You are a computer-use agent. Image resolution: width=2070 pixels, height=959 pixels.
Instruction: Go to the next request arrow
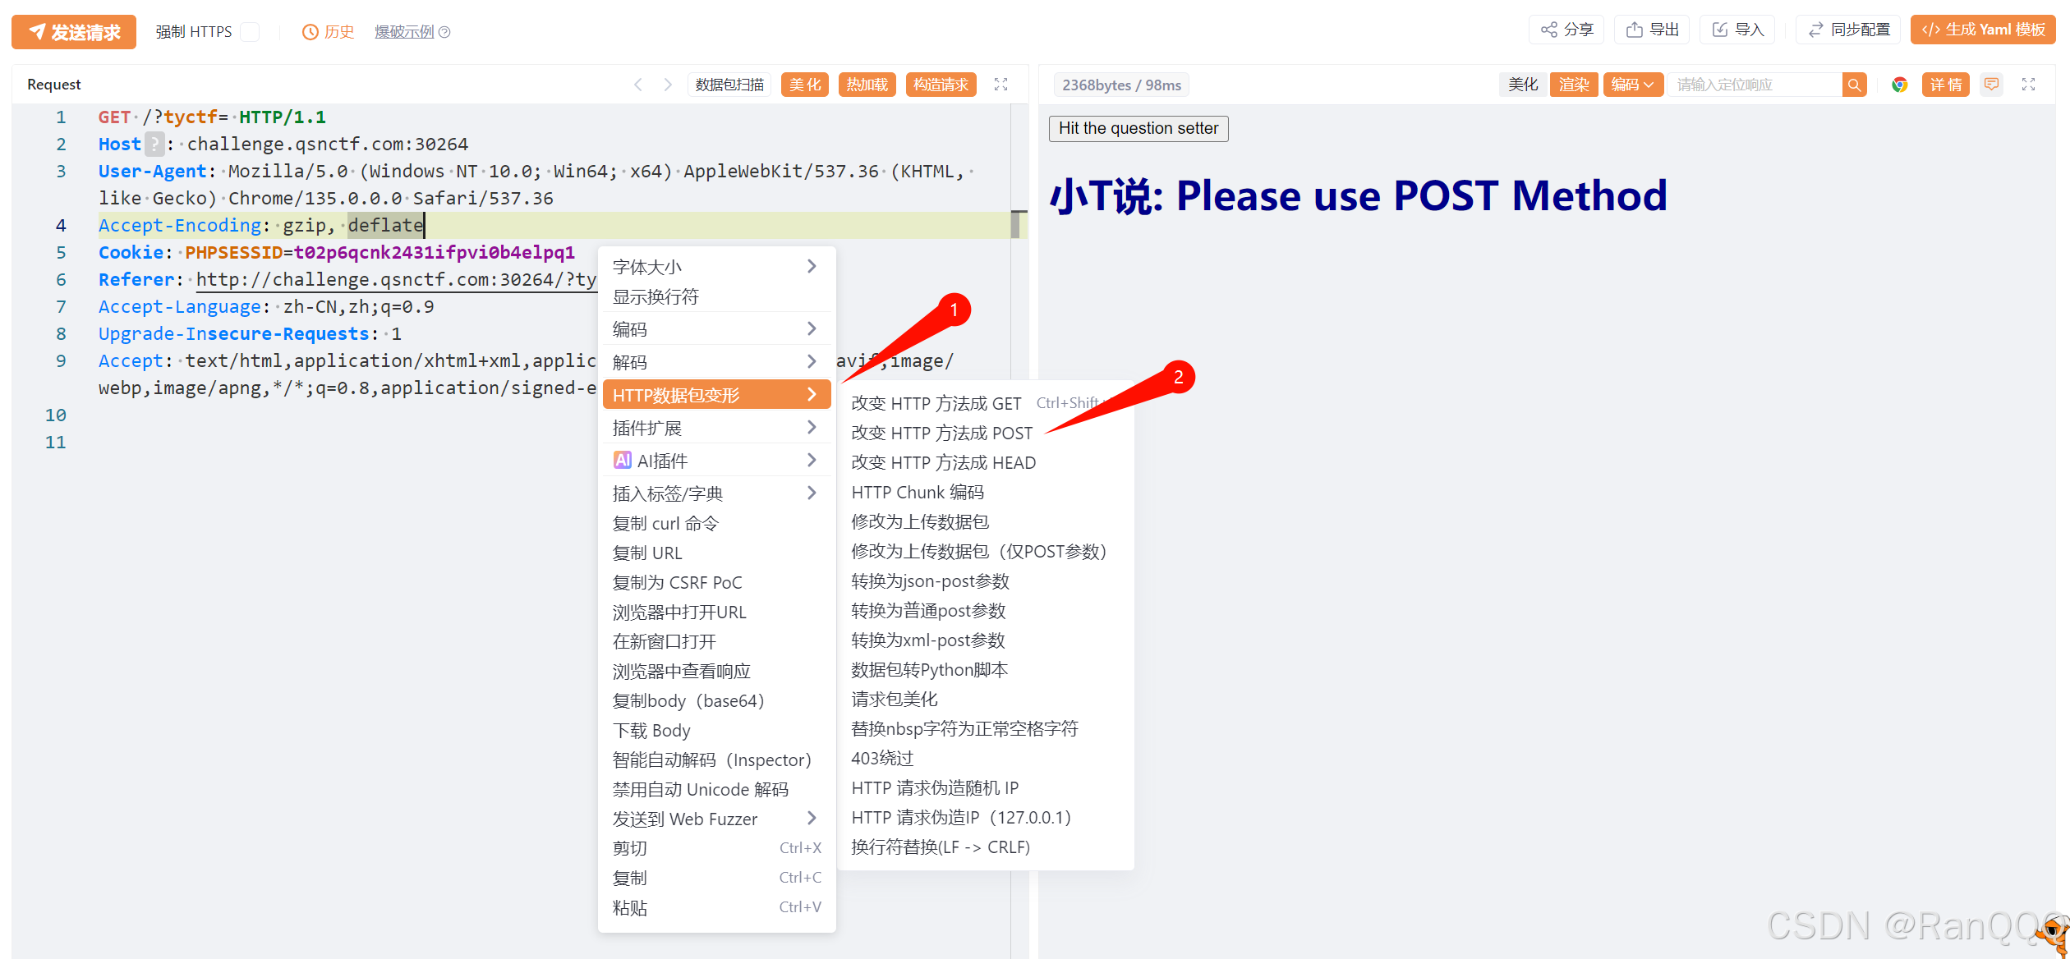(668, 85)
